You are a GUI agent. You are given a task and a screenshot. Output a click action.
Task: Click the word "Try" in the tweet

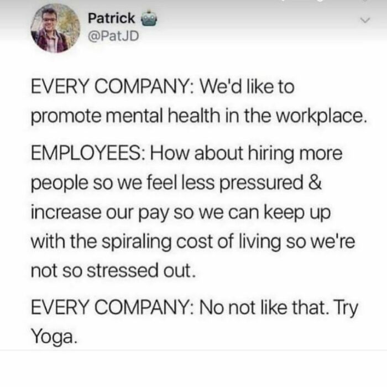[x=346, y=308]
